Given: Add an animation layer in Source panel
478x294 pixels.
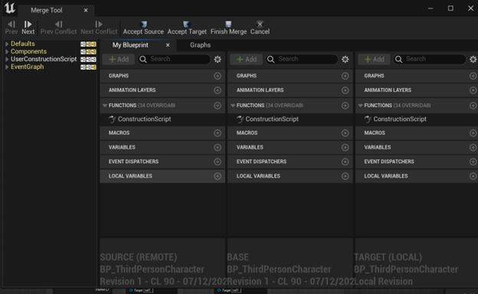Looking at the screenshot, I should (x=218, y=90).
